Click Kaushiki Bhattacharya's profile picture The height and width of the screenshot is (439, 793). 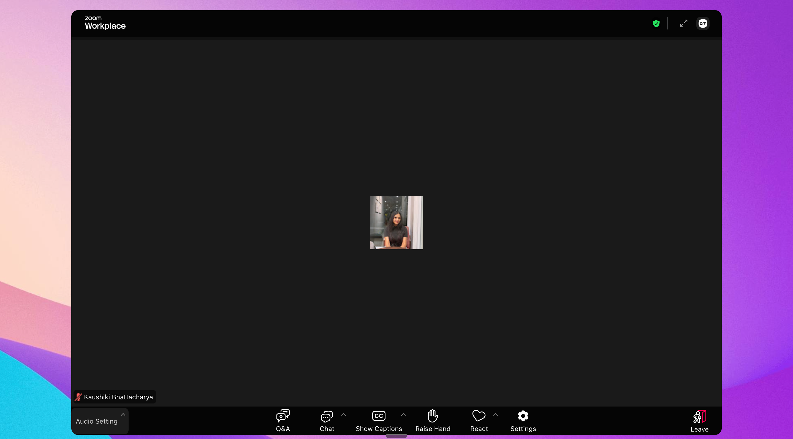pos(396,223)
